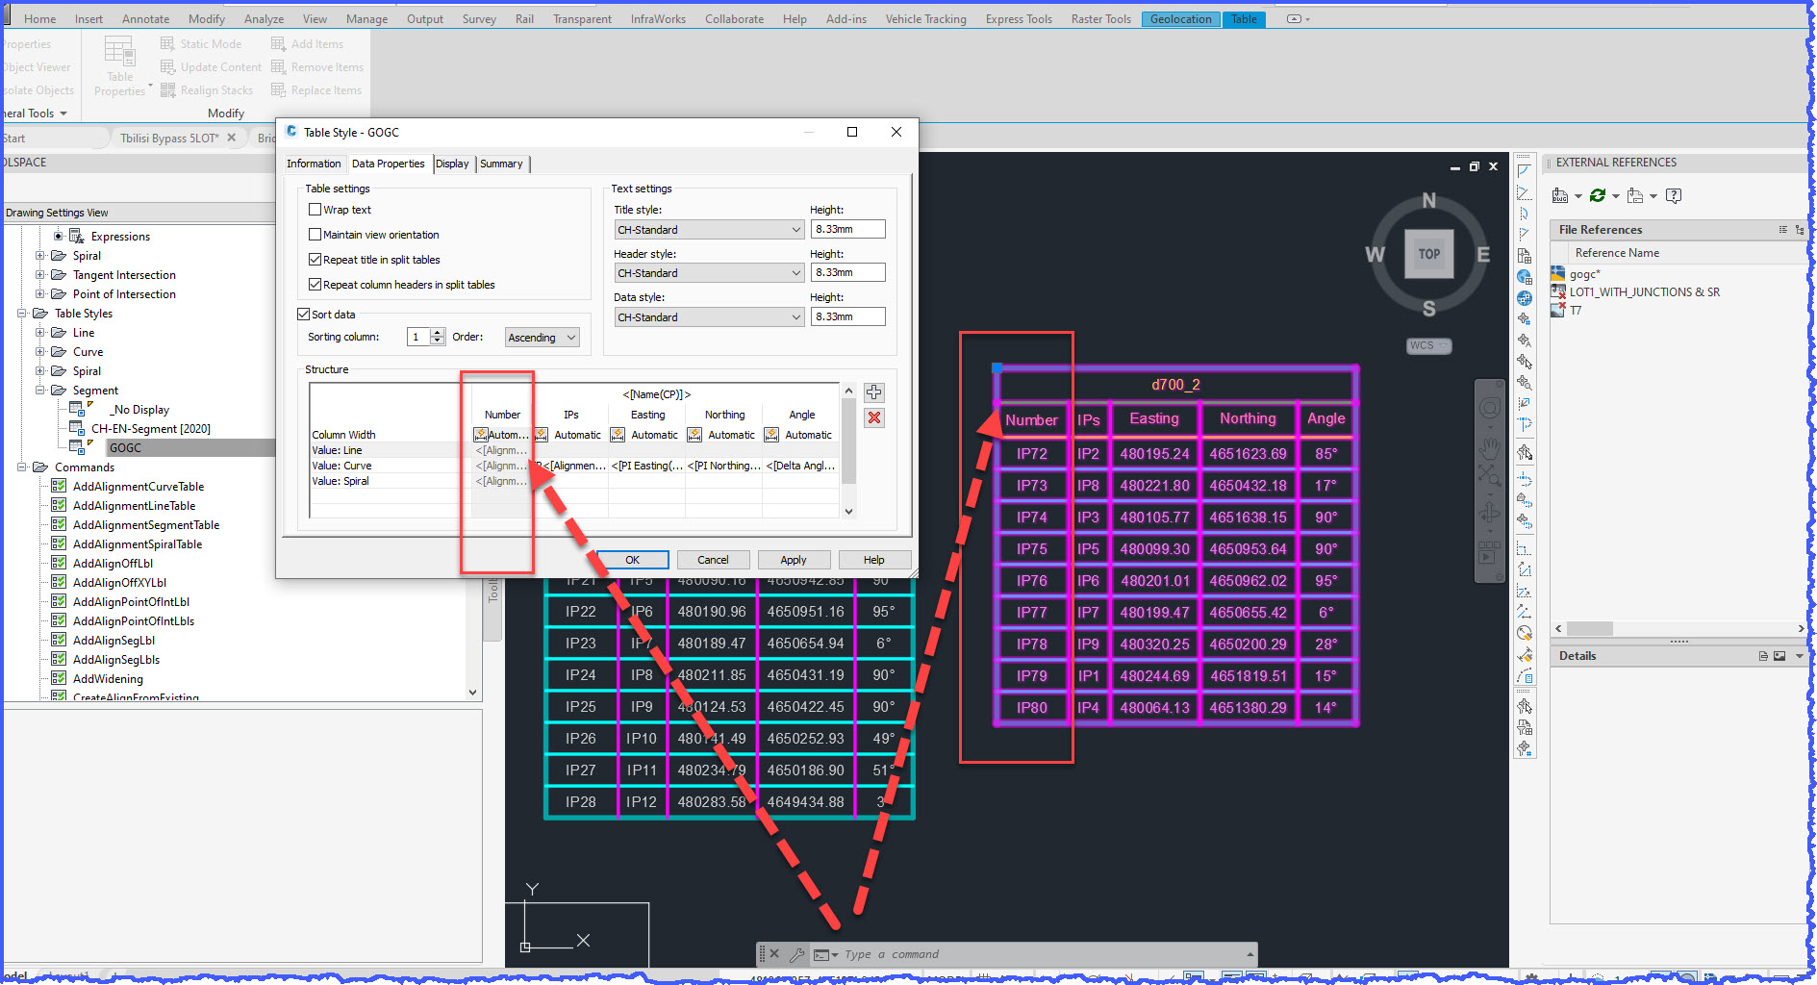Enable Wrap text checkbox
This screenshot has height=985, width=1817.
click(x=315, y=209)
